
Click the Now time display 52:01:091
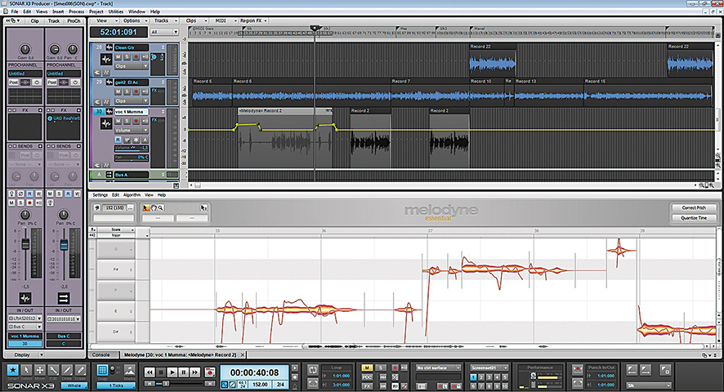point(118,33)
